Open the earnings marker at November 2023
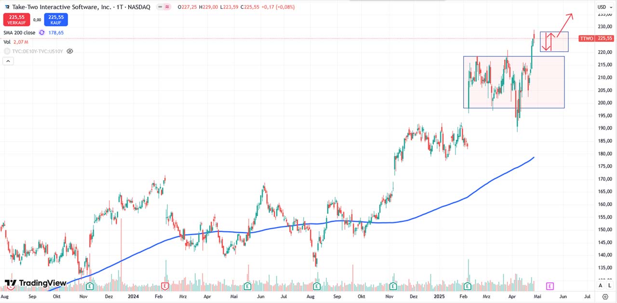The height and width of the screenshot is (303, 617). 90,286
